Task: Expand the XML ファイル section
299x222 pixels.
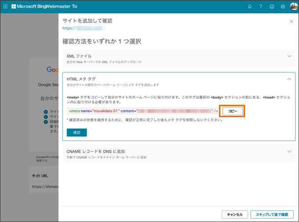Action: 289,56
